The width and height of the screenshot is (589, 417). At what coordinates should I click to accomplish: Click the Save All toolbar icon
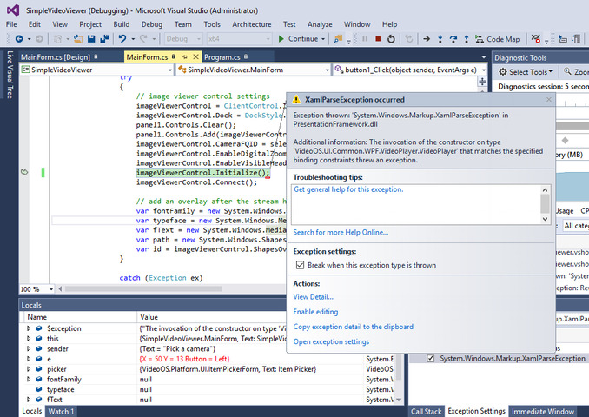point(103,39)
